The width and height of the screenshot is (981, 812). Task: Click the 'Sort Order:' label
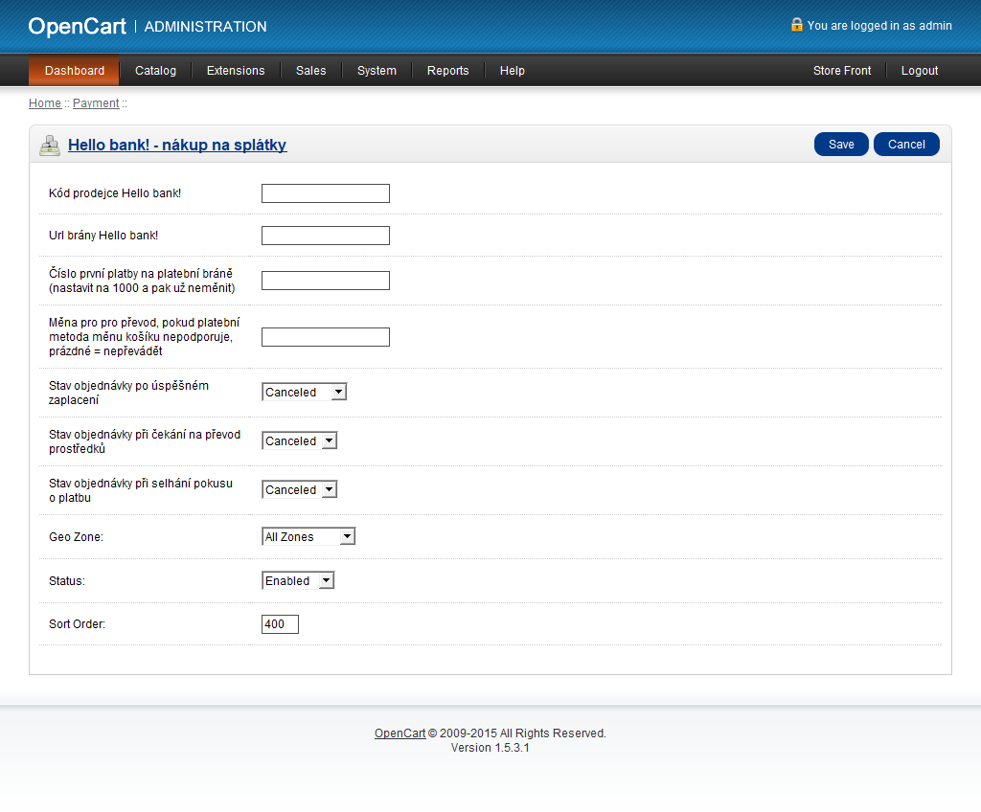pyautogui.click(x=77, y=624)
